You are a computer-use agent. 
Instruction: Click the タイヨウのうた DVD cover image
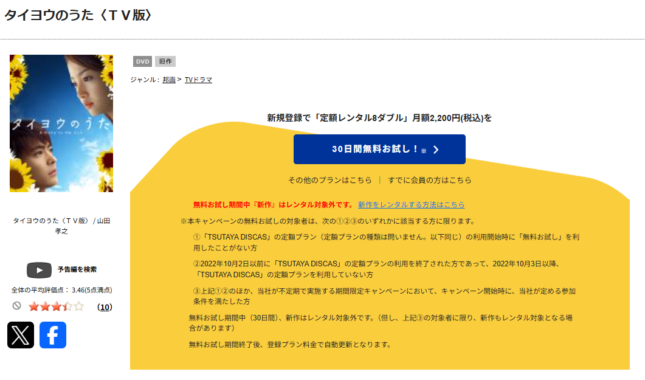pos(61,123)
